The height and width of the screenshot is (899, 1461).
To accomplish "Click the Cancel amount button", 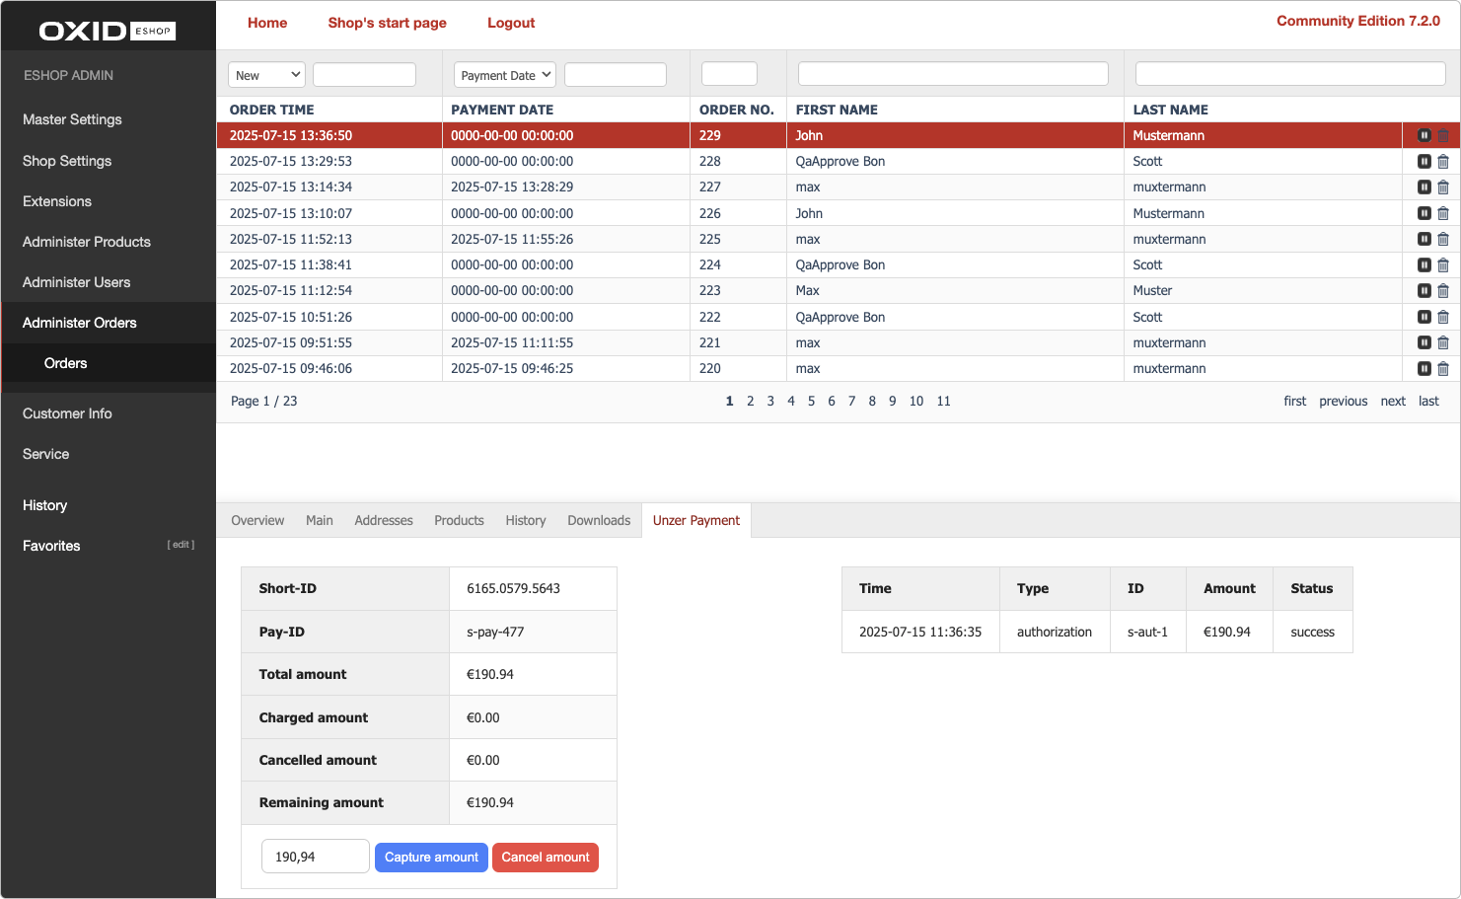I will pyautogui.click(x=546, y=857).
